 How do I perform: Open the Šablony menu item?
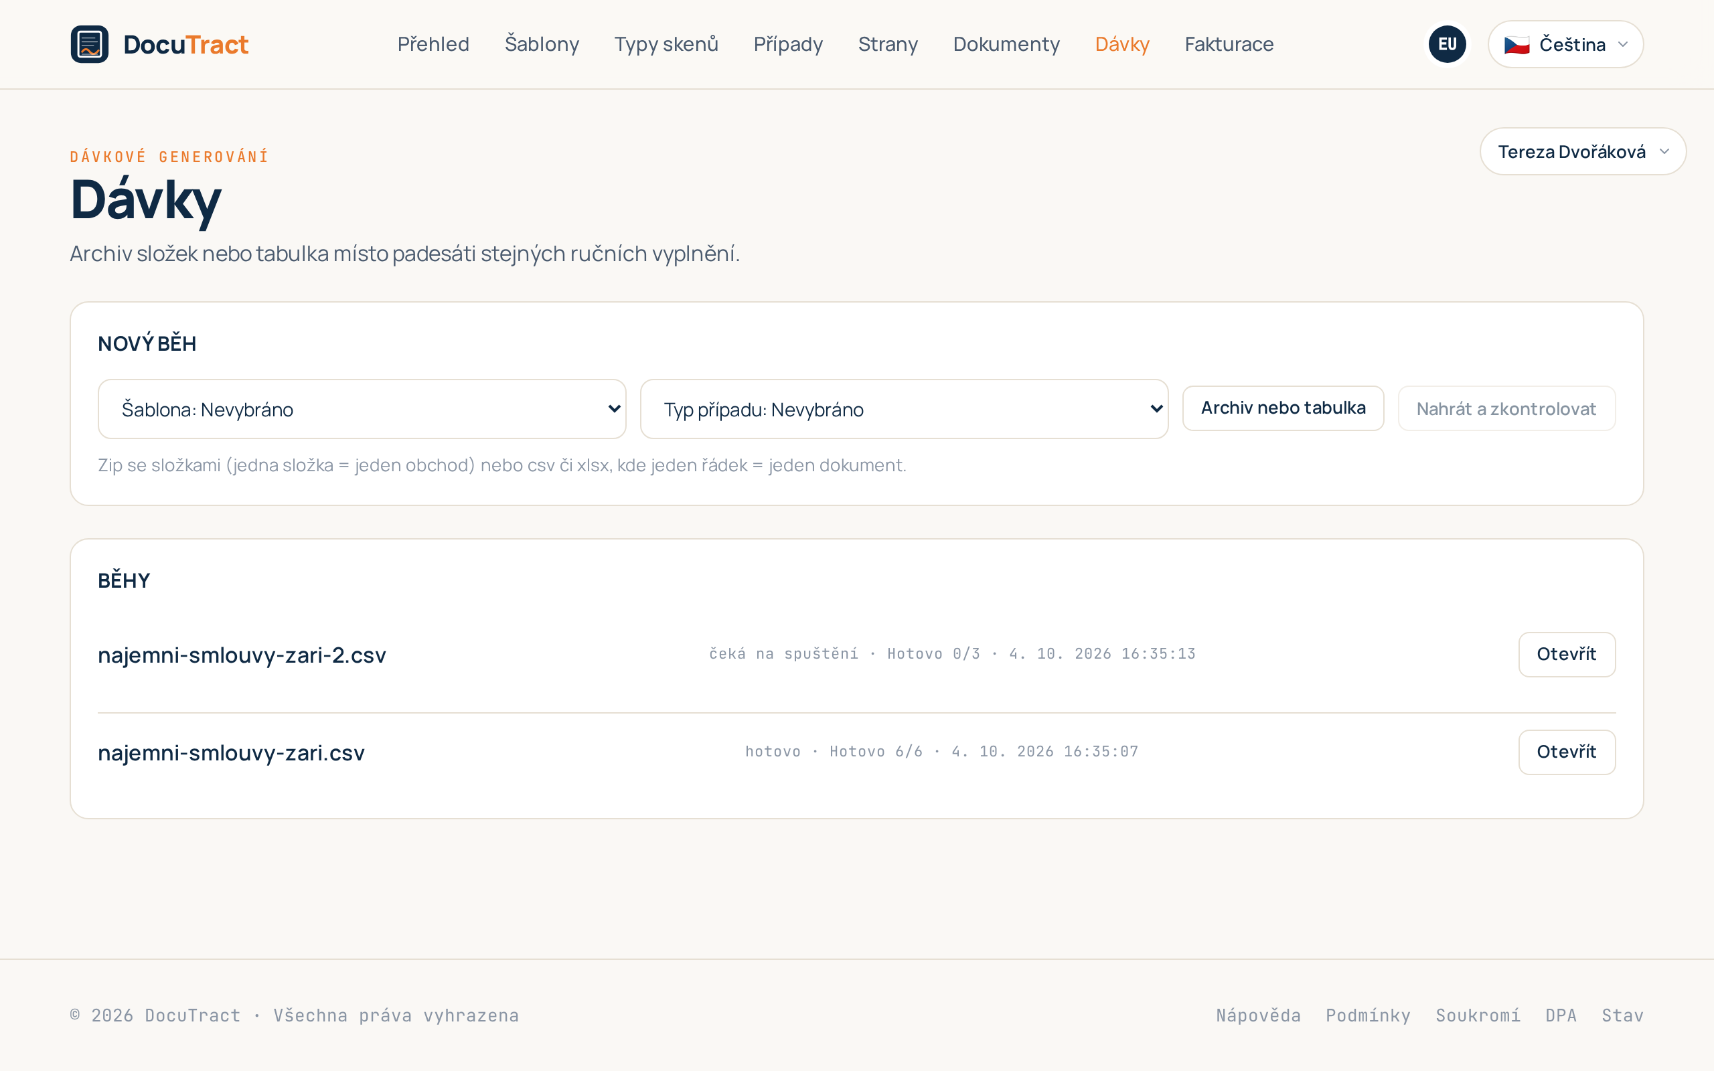coord(542,44)
